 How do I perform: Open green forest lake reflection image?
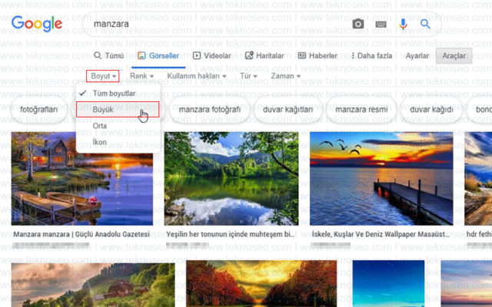tap(231, 179)
